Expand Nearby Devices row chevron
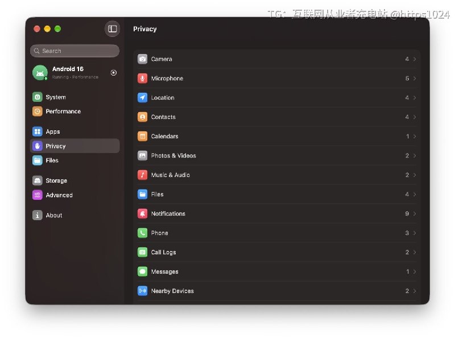The height and width of the screenshot is (338, 455). coord(415,291)
